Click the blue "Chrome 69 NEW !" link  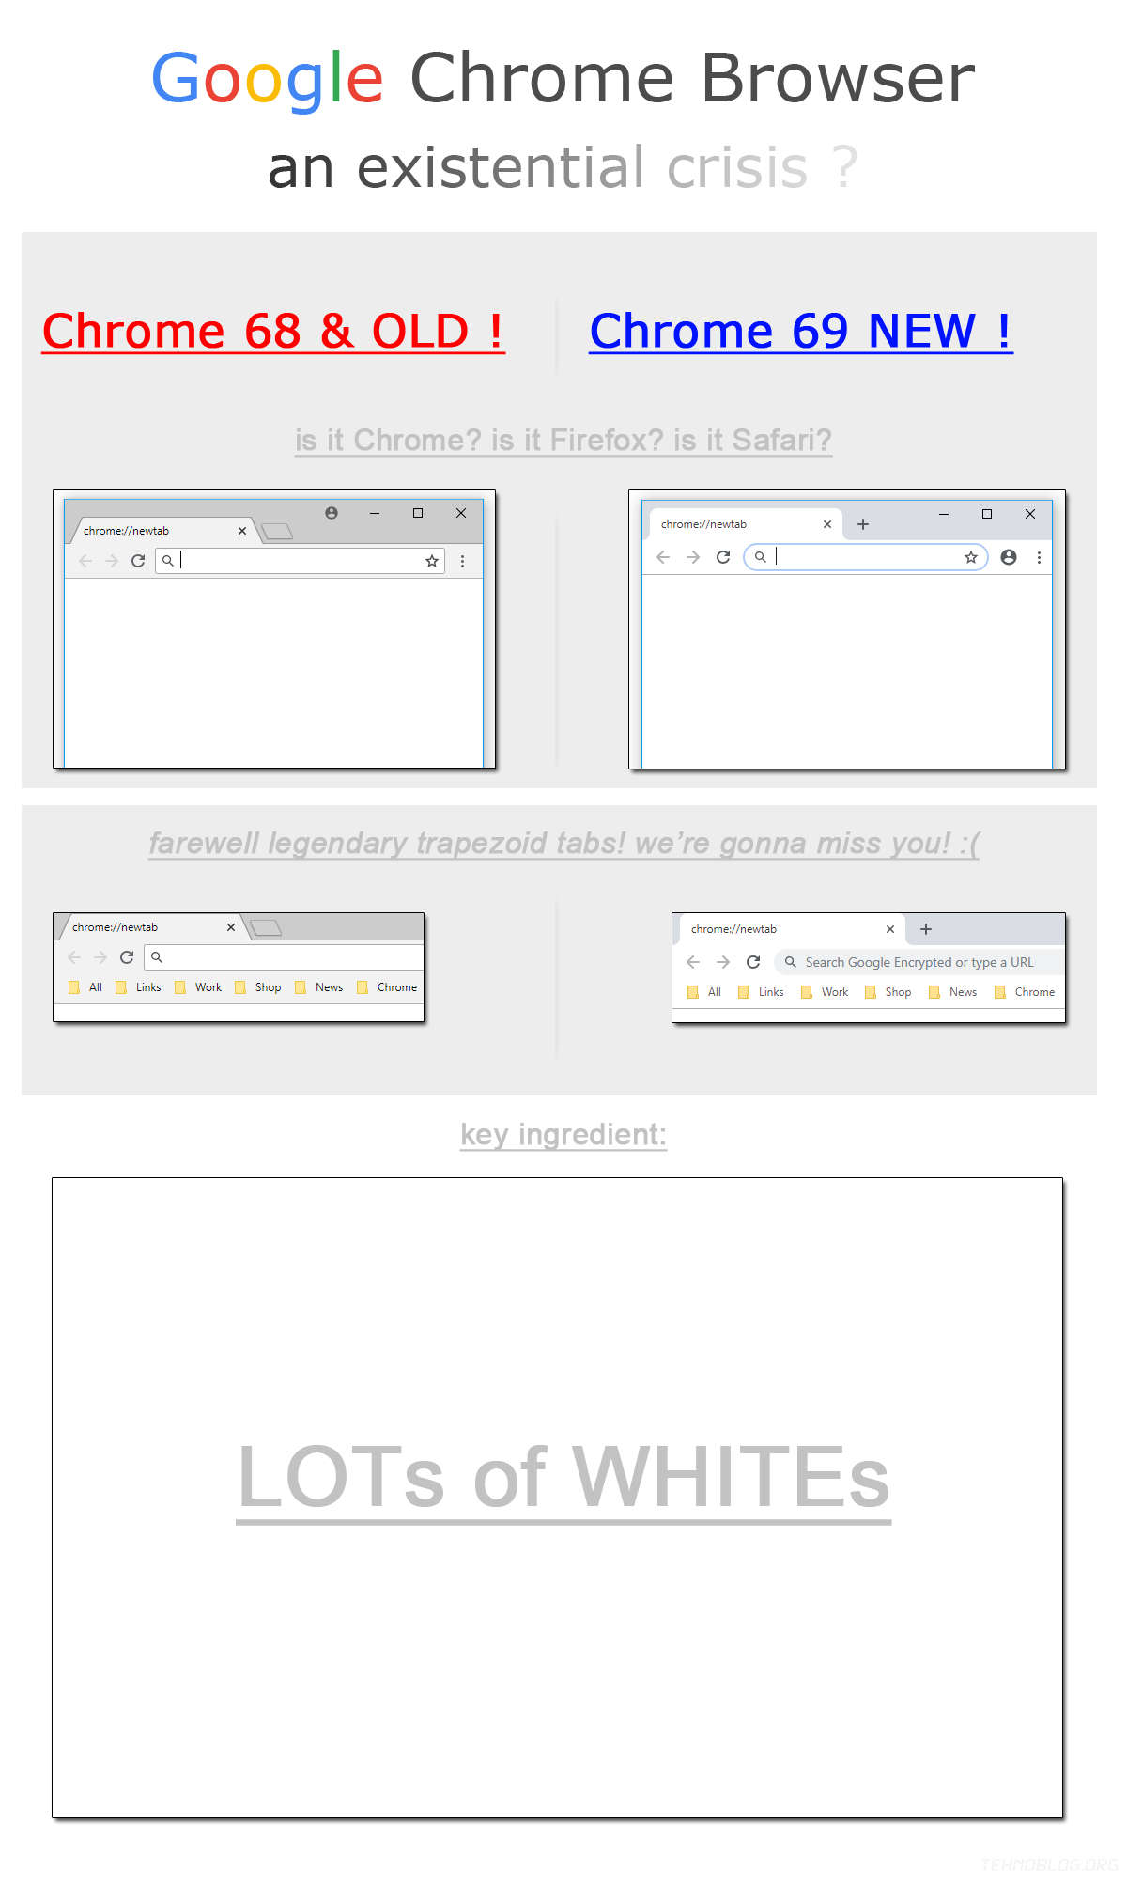(x=801, y=332)
